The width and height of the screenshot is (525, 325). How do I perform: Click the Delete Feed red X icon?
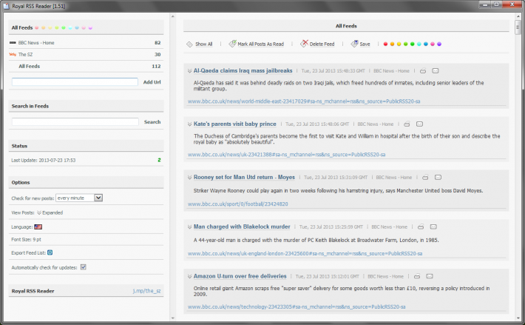coord(304,43)
